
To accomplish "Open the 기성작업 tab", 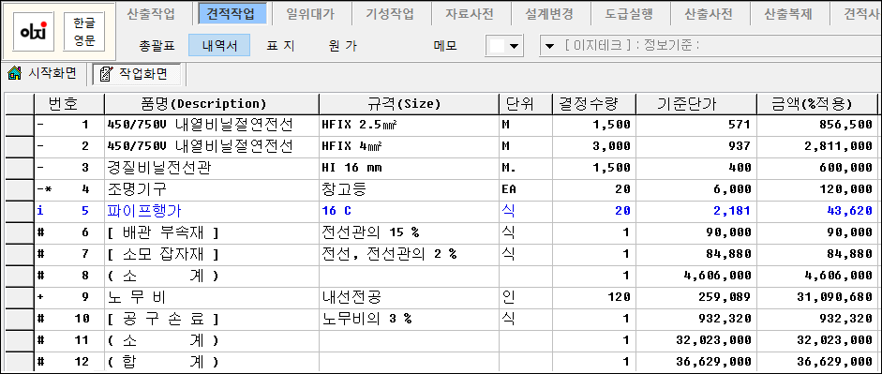I will [x=390, y=14].
